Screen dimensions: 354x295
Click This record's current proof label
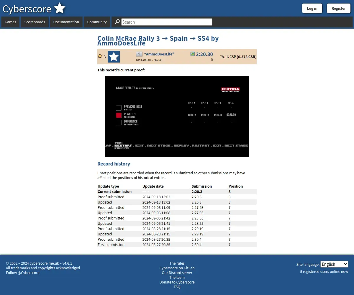click(x=121, y=70)
